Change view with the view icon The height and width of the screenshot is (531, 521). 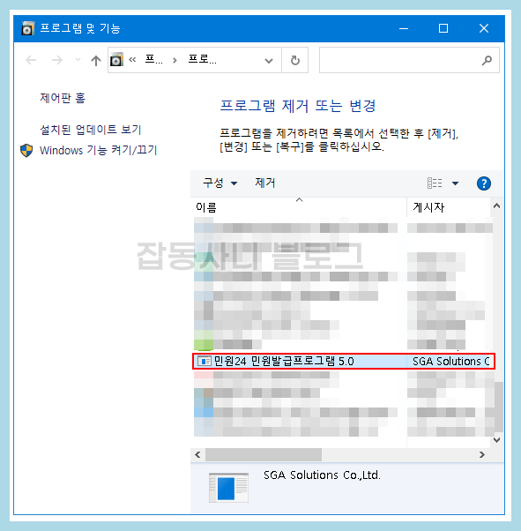coord(435,183)
